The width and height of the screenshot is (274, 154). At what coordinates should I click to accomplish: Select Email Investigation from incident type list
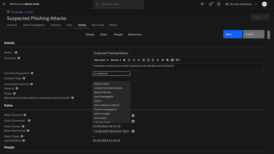click(104, 97)
